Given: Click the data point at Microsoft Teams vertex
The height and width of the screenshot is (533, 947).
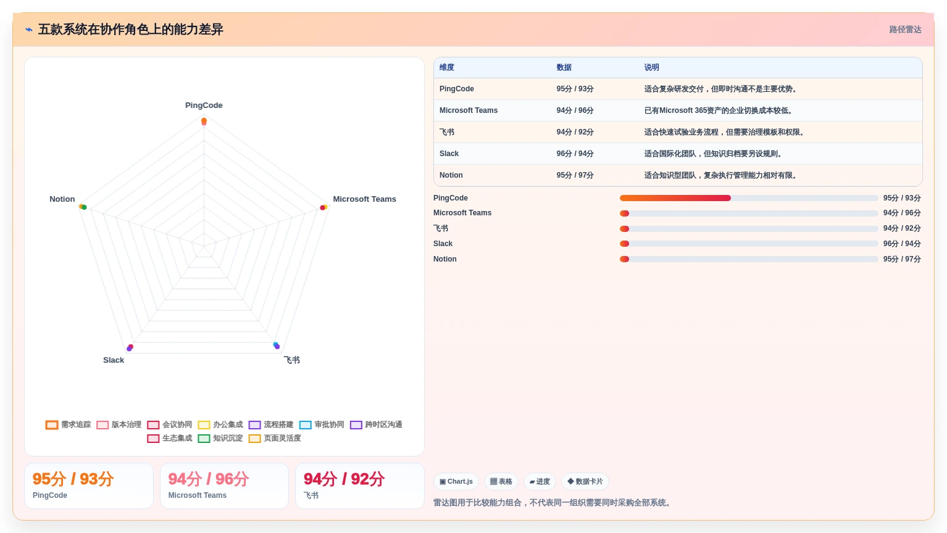Looking at the screenshot, I should coord(323,207).
